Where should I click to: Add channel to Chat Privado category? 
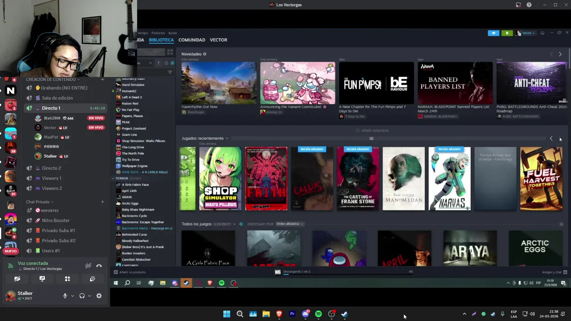(x=102, y=202)
